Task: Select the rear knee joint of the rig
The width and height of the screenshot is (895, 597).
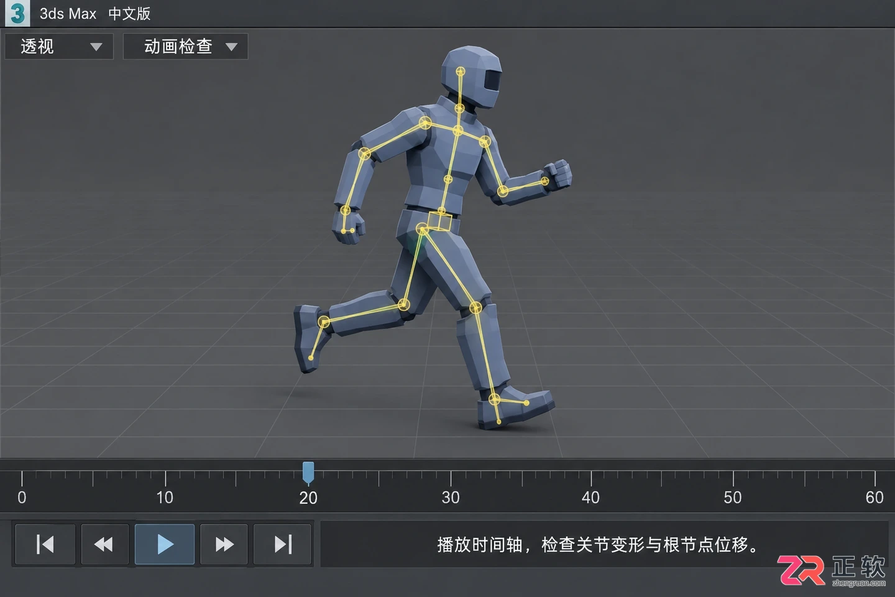Action: click(403, 305)
